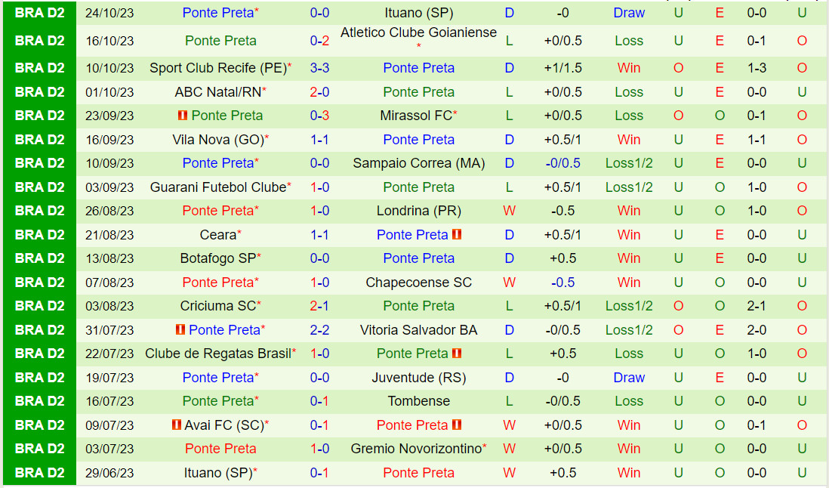The image size is (829, 488).
Task: Open Juventude (RS) team link
Action: coord(418,378)
